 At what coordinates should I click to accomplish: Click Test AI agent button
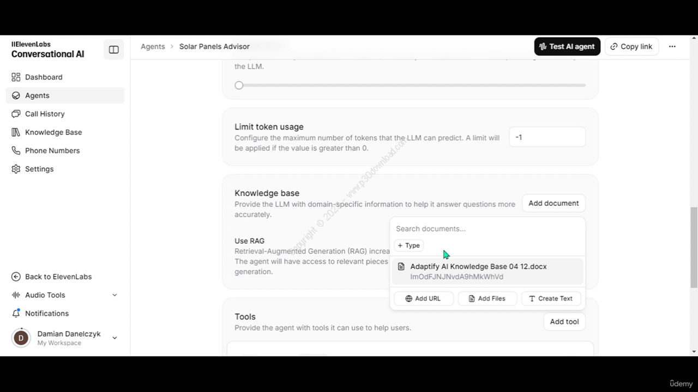click(x=567, y=46)
